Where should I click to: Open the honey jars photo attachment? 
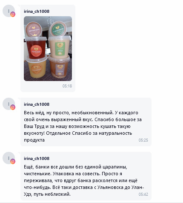click(x=48, y=49)
